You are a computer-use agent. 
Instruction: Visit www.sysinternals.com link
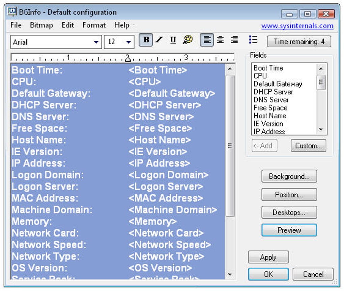(x=297, y=26)
